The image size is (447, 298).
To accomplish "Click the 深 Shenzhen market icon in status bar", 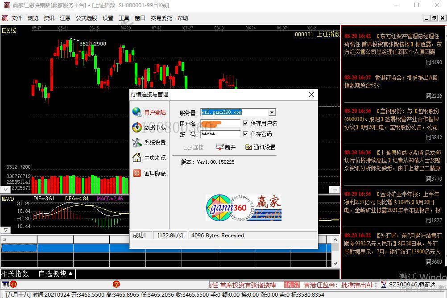I will tap(116, 285).
